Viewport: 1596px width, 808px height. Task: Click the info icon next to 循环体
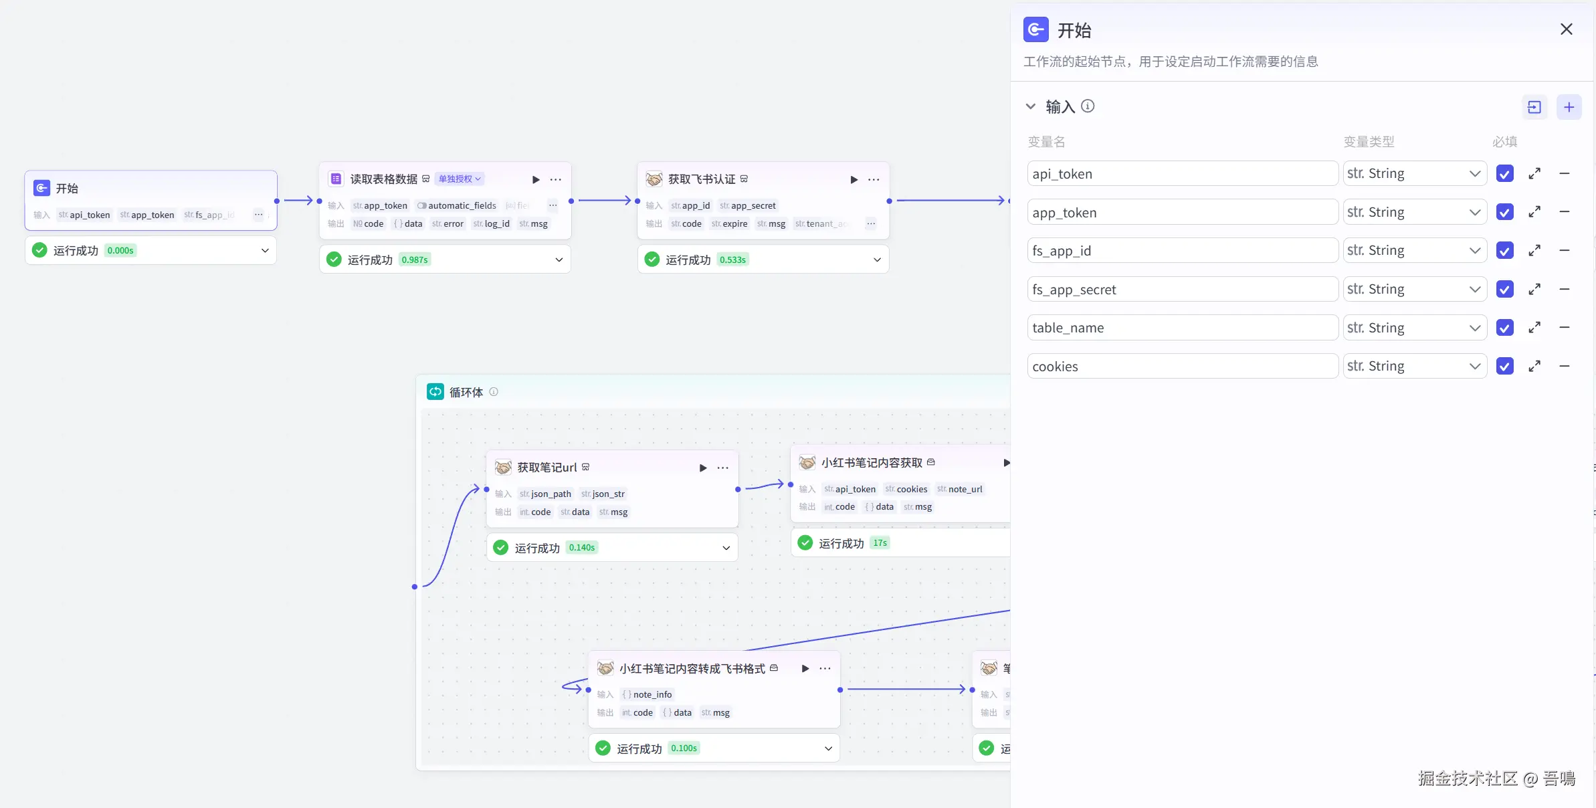click(494, 392)
